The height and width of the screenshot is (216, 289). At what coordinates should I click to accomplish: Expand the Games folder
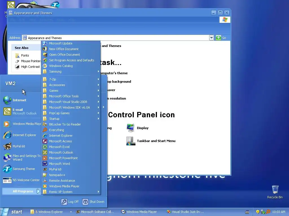[71, 91]
